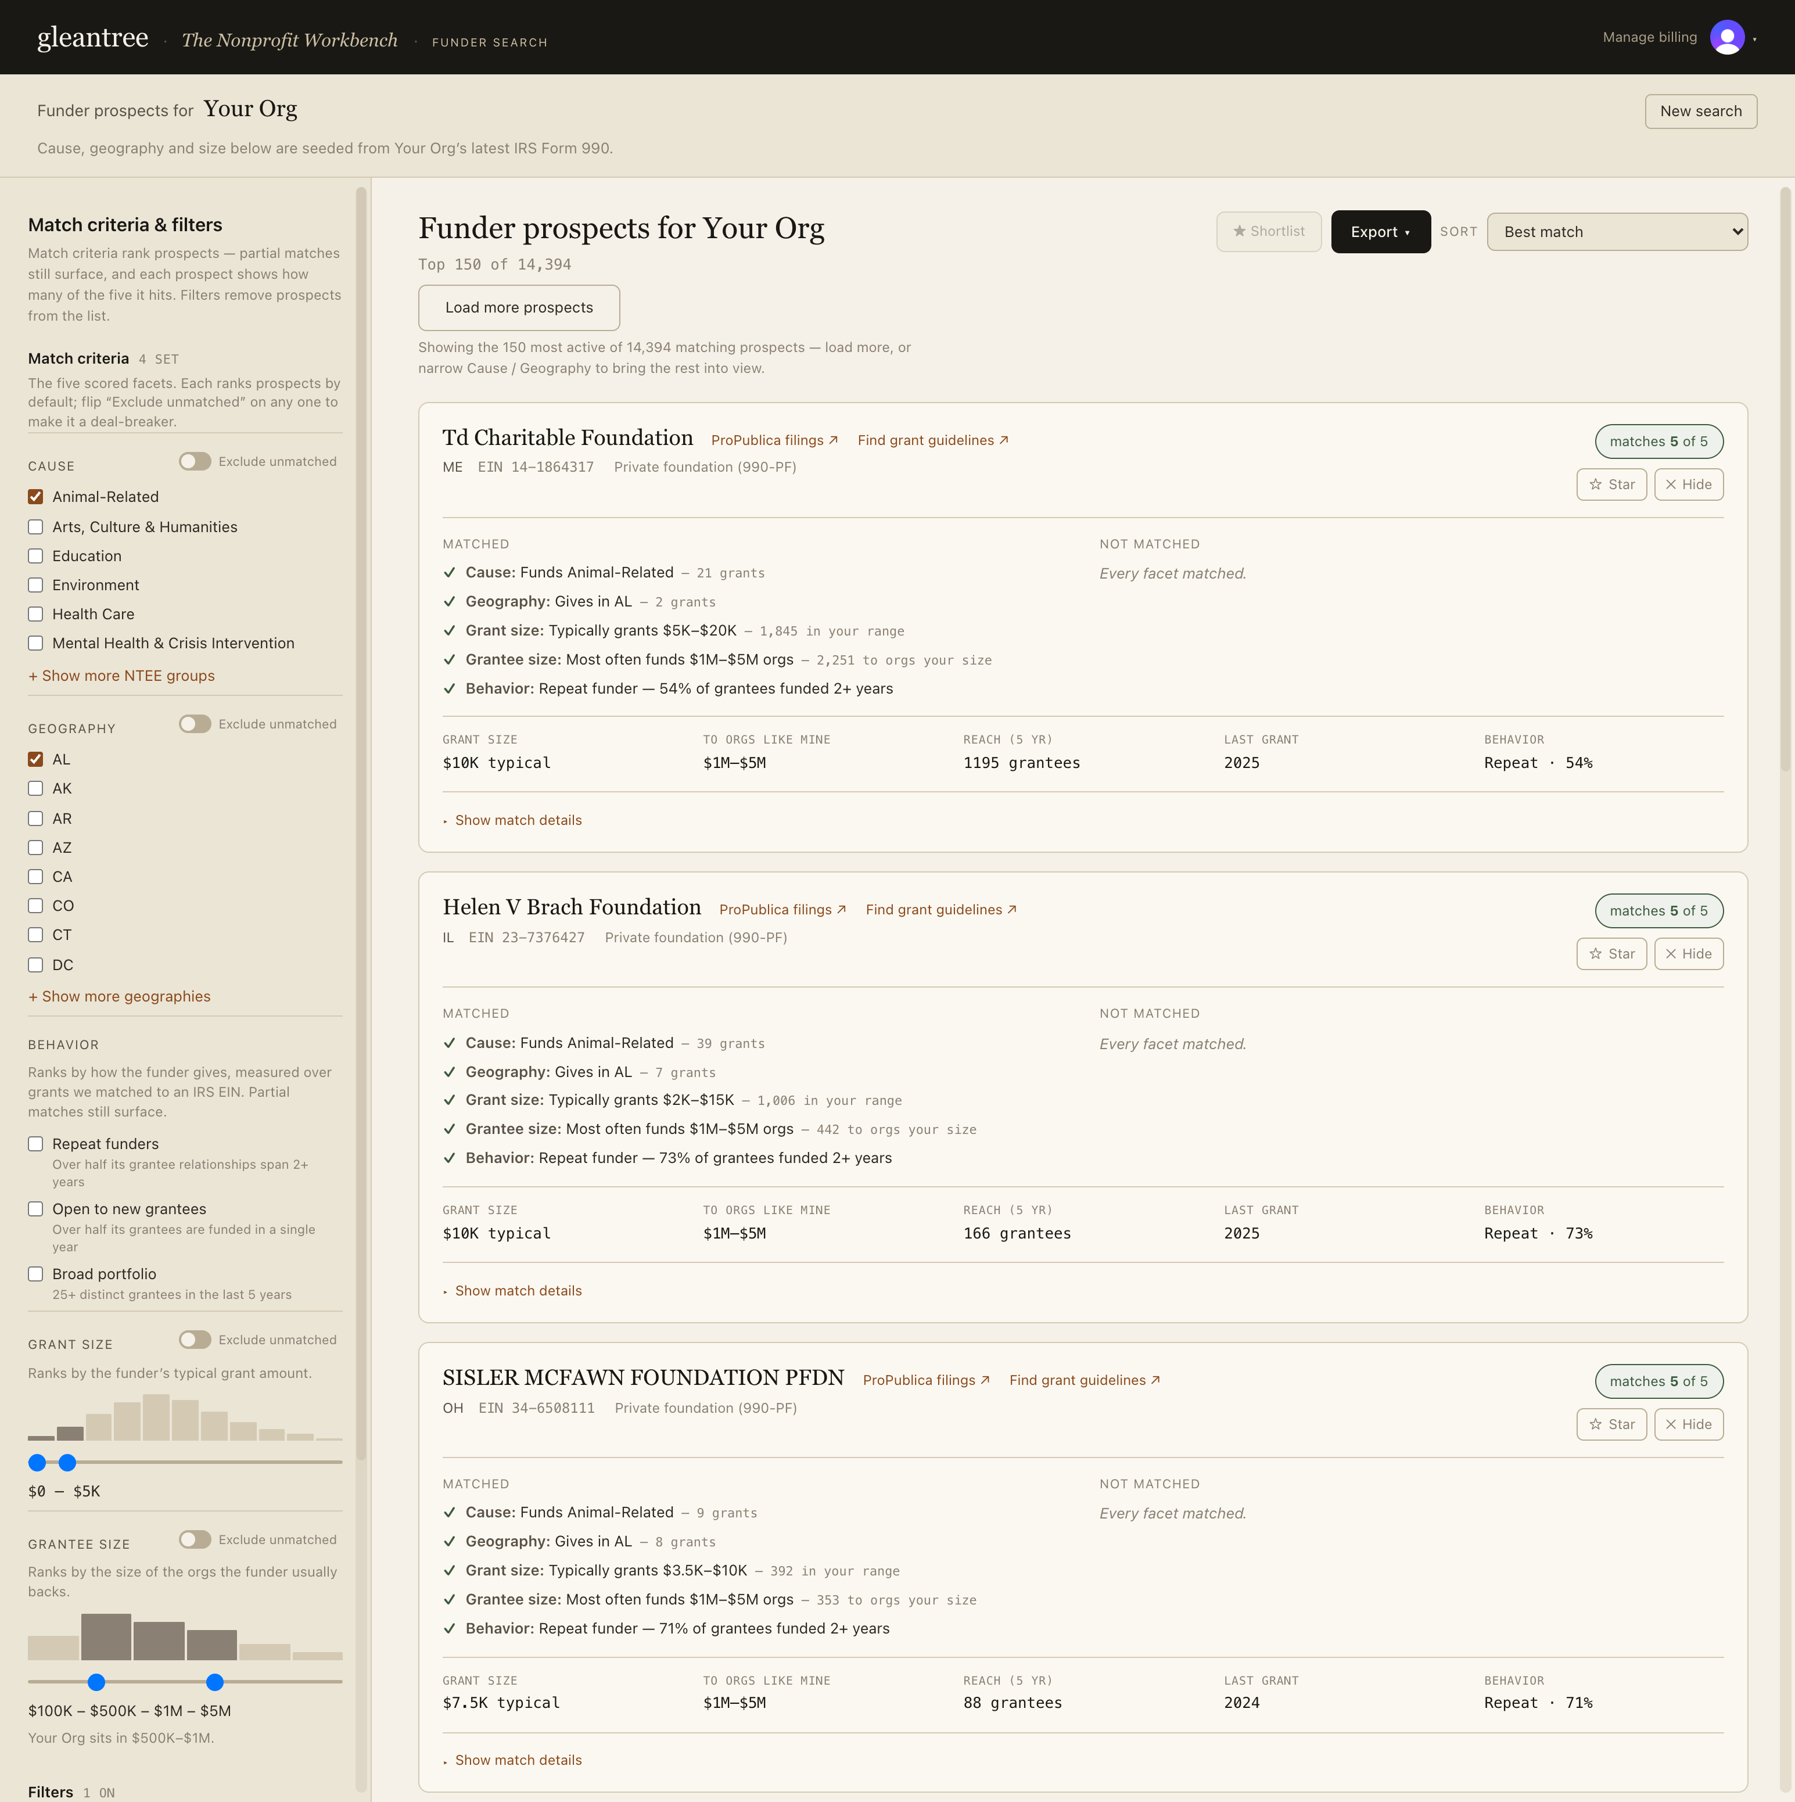Hide the Helen V Brach Foundation card

coord(1689,953)
